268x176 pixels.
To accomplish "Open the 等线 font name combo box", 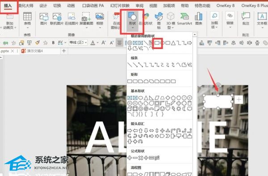I will [78, 42].
